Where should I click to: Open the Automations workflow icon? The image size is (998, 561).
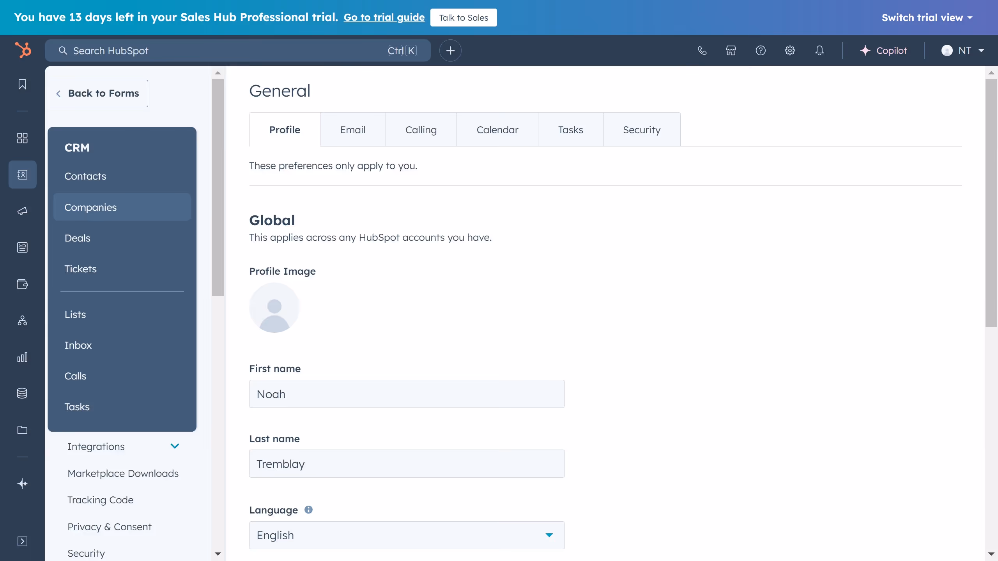point(22,321)
